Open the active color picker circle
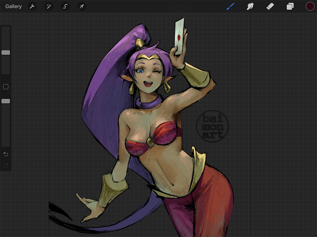The width and height of the screenshot is (317, 237). (310, 6)
